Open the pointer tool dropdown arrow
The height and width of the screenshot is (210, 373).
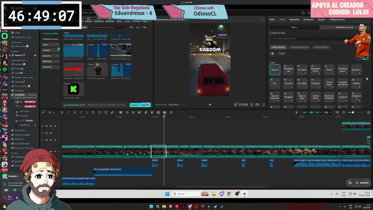[54, 113]
